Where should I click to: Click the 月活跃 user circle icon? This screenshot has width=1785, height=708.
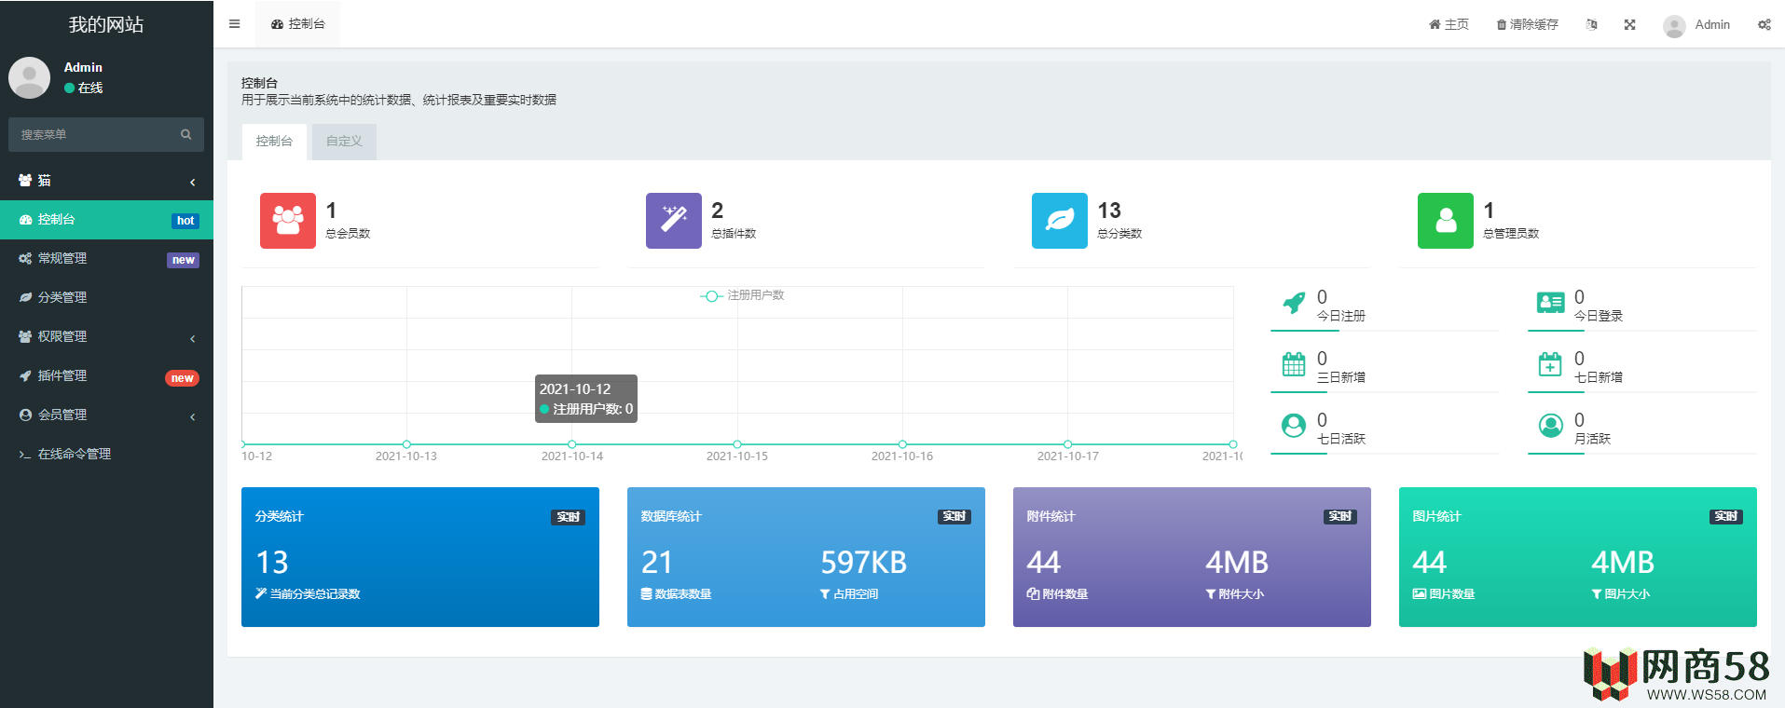[1551, 426]
